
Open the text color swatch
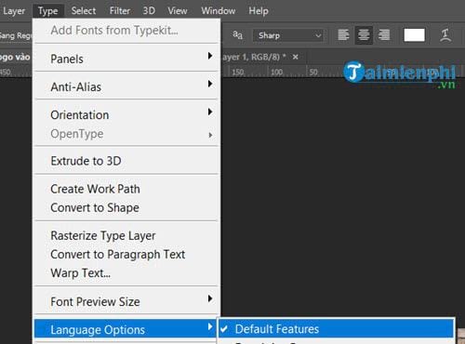pyautogui.click(x=414, y=35)
